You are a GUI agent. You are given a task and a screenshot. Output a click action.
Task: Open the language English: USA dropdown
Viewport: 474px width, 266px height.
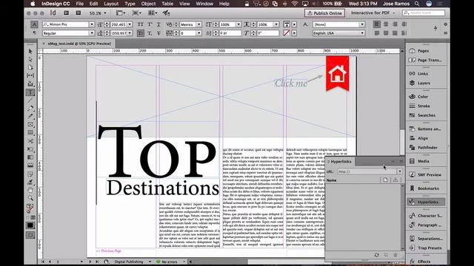pyautogui.click(x=362, y=33)
